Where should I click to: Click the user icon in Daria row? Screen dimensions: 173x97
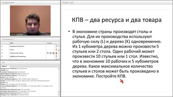56,50
